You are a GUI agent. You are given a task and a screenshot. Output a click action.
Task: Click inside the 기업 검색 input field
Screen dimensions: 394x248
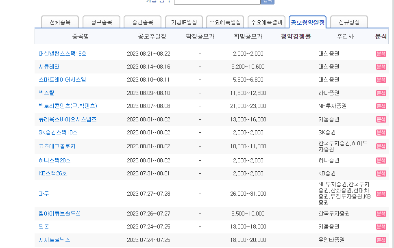217,2
